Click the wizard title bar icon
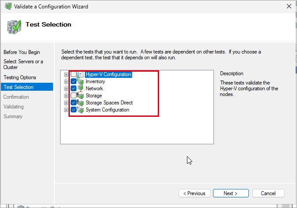297x208 pixels. pyautogui.click(x=8, y=6)
